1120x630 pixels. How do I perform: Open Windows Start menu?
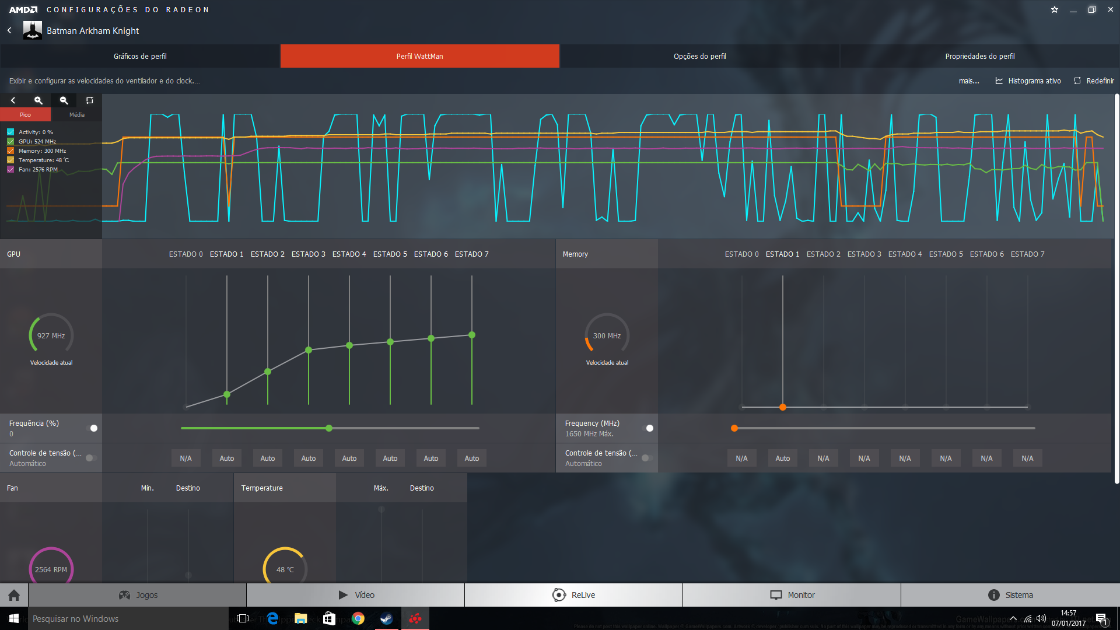tap(14, 618)
